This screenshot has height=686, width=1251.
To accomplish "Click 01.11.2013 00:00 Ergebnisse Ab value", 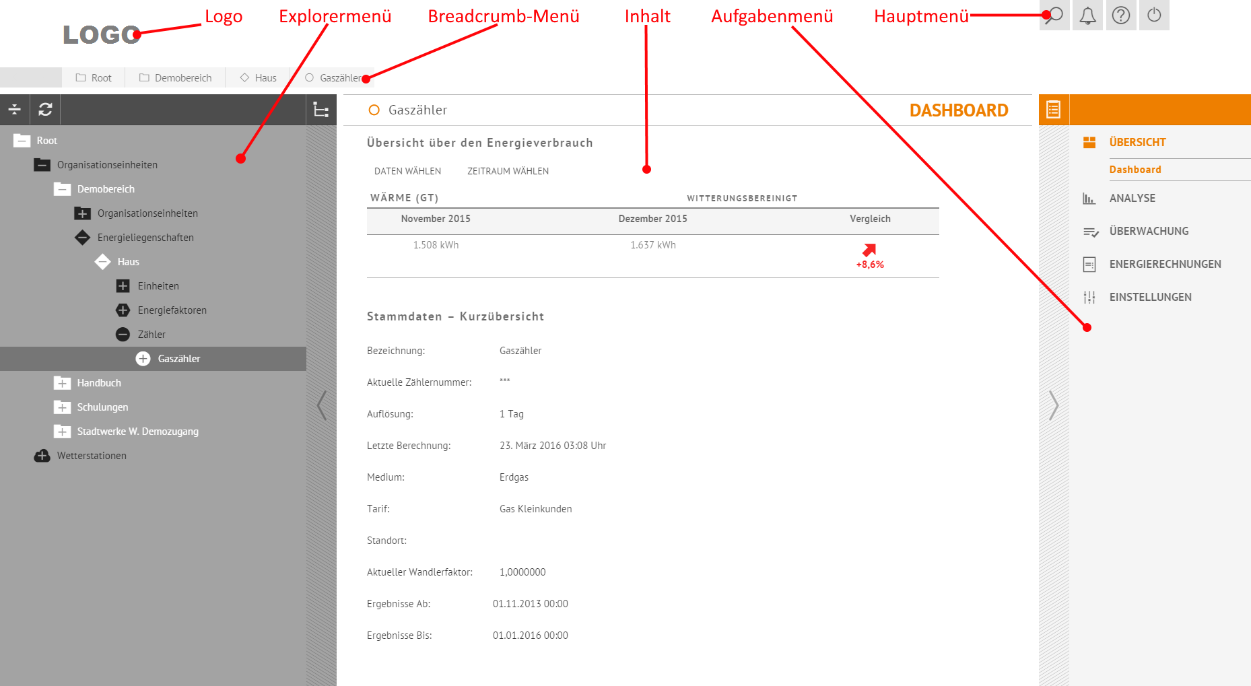I will (530, 604).
